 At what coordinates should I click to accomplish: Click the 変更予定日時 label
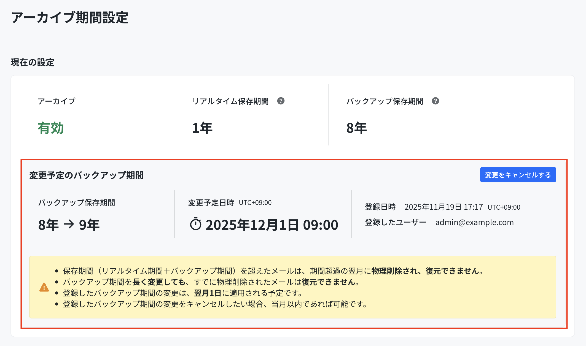pos(211,203)
